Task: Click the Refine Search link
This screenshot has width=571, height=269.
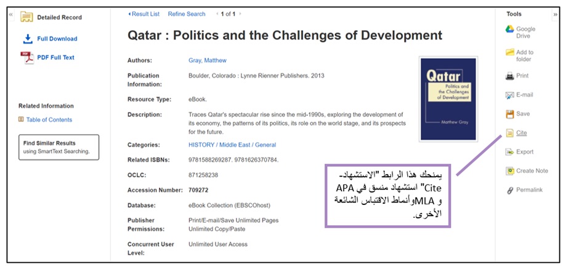Action: tap(187, 14)
